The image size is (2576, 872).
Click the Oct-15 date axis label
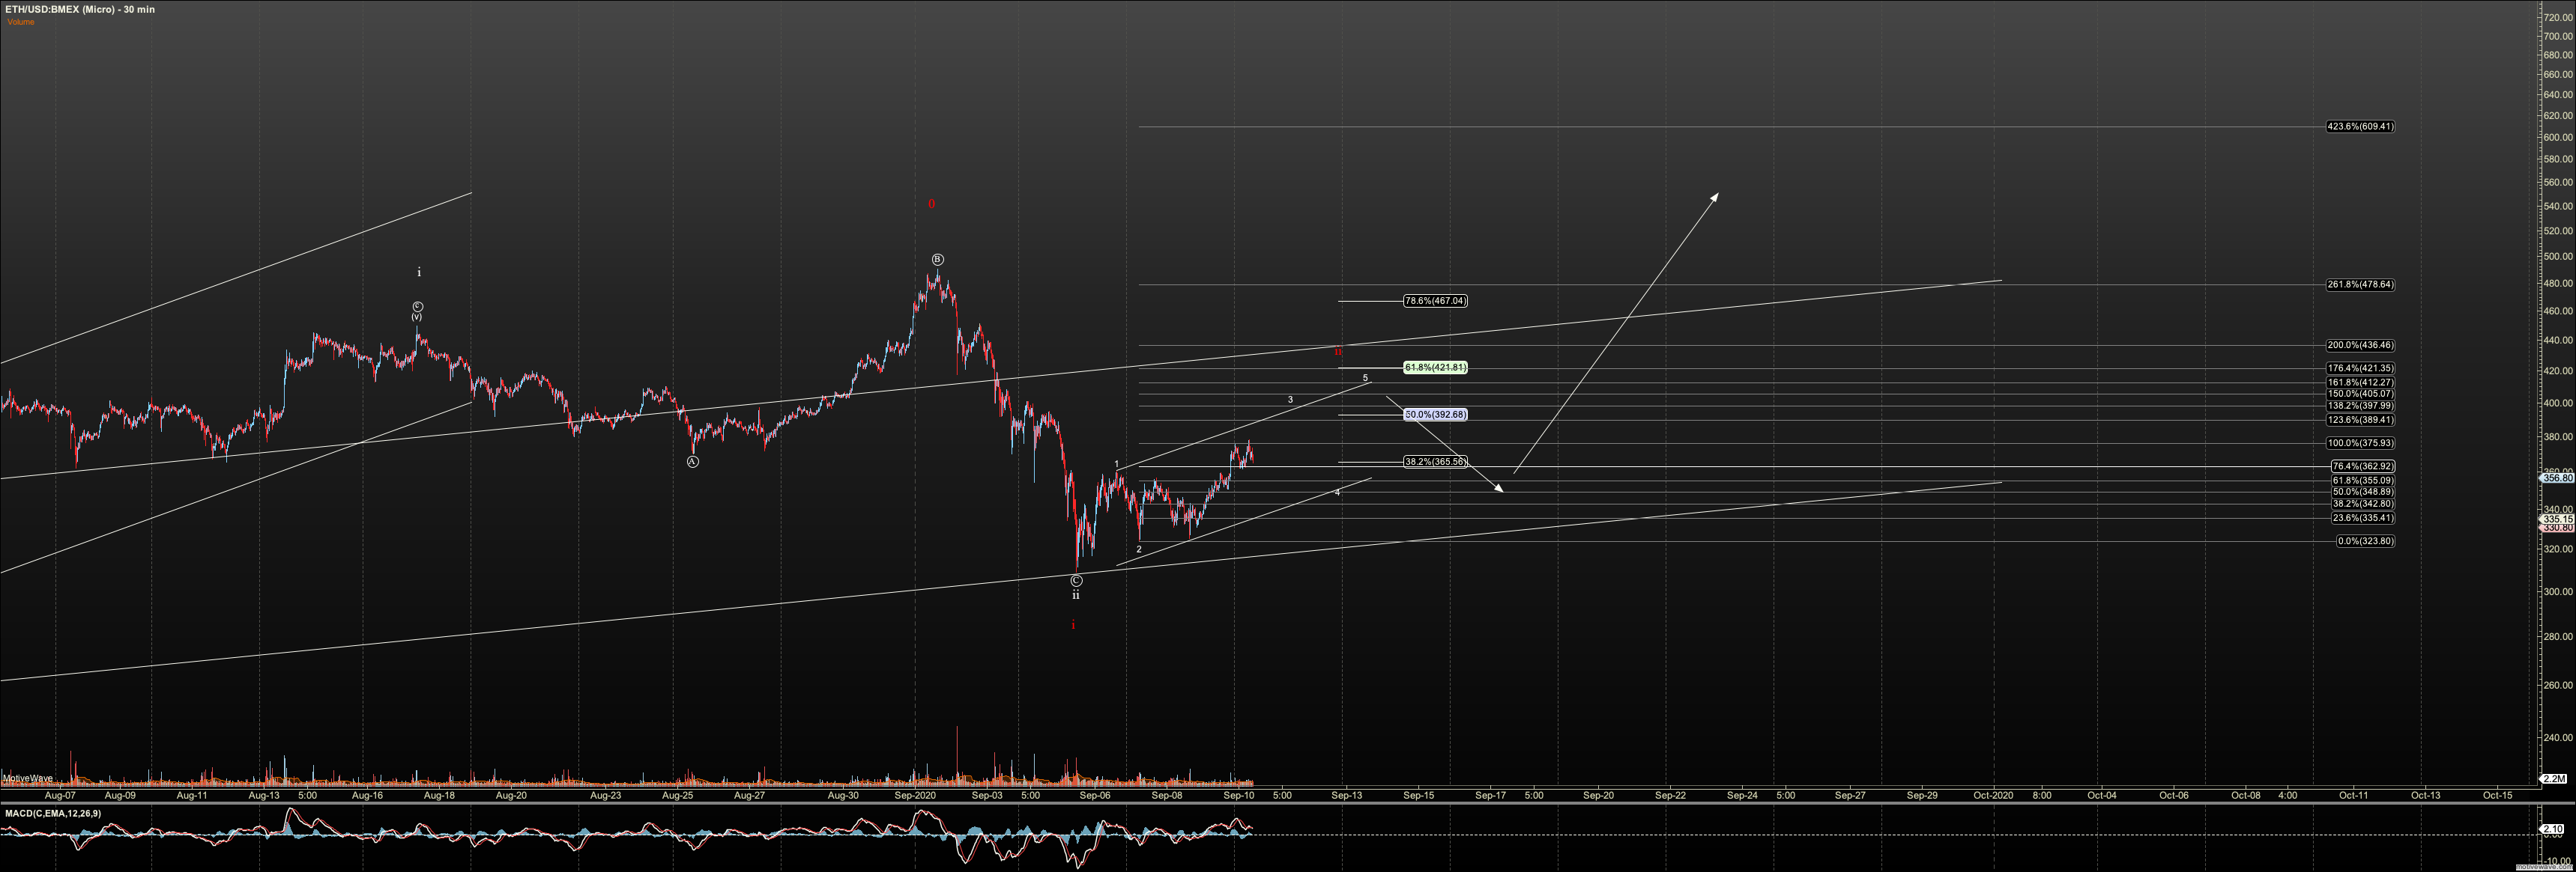2498,796
